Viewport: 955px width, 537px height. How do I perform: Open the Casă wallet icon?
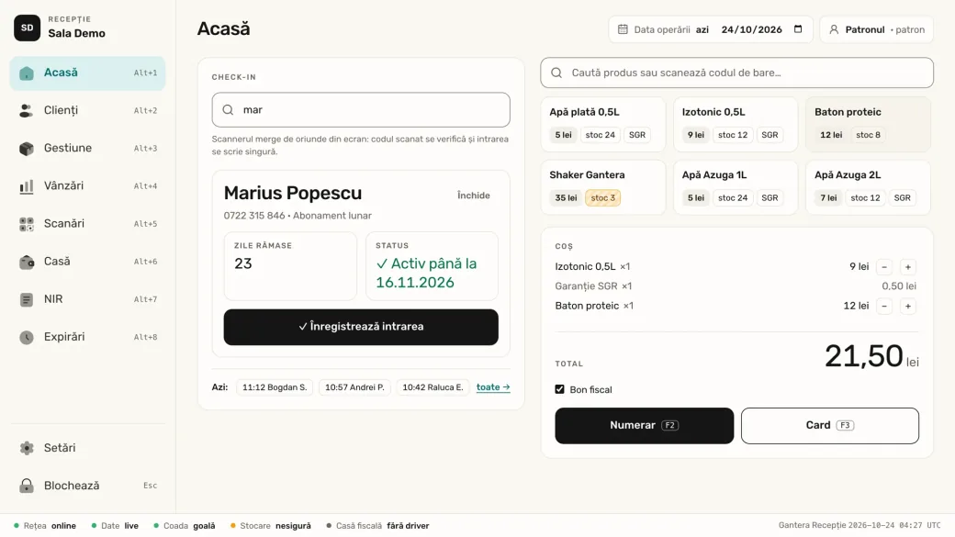coord(27,262)
